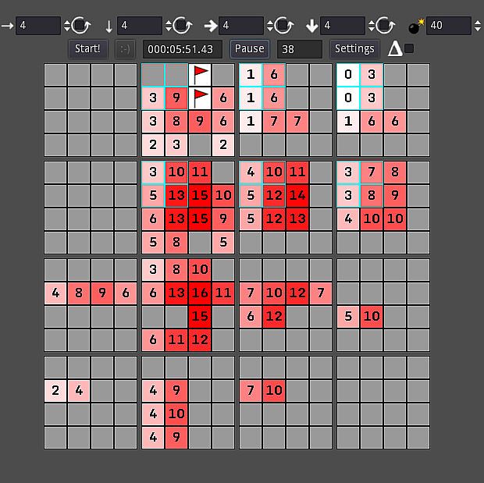
Task: Click the 8 in the 4 8 9 6 row
Action: click(79, 293)
